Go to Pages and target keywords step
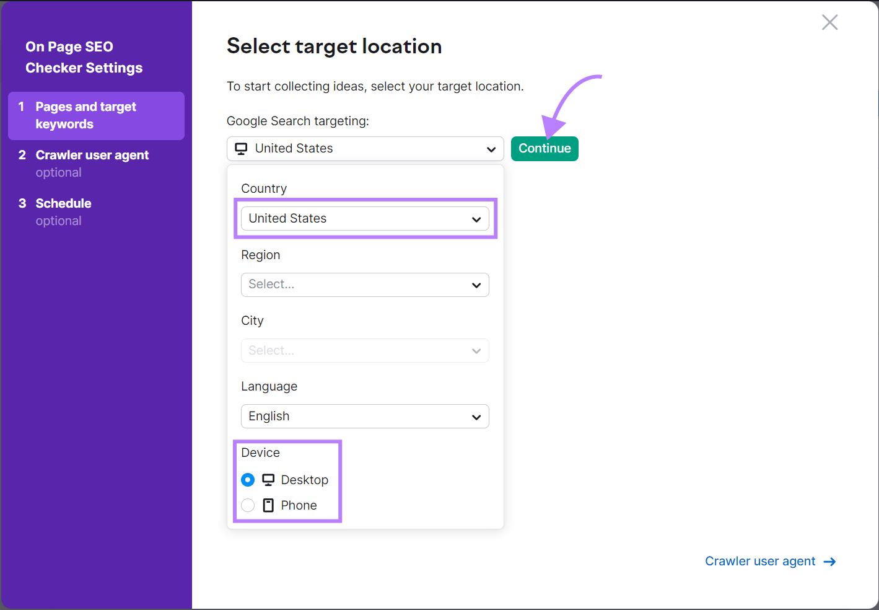The width and height of the screenshot is (879, 610). point(96,116)
